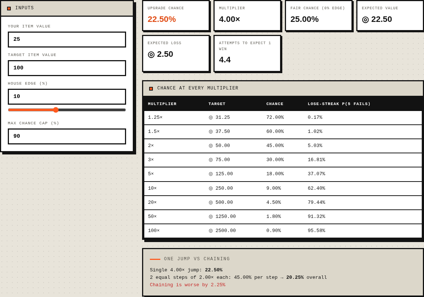Click the house edge slider handle

pos(56,110)
